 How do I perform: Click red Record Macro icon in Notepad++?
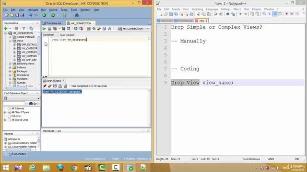(287, 14)
